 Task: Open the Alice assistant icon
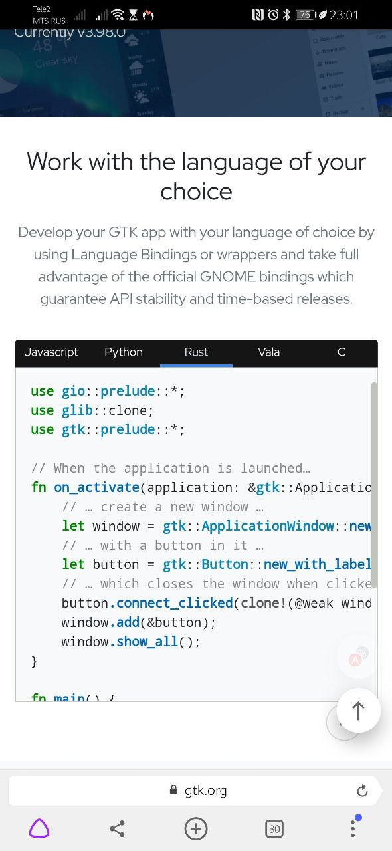(x=39, y=828)
